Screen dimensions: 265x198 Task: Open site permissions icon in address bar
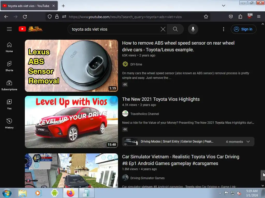(64, 16)
